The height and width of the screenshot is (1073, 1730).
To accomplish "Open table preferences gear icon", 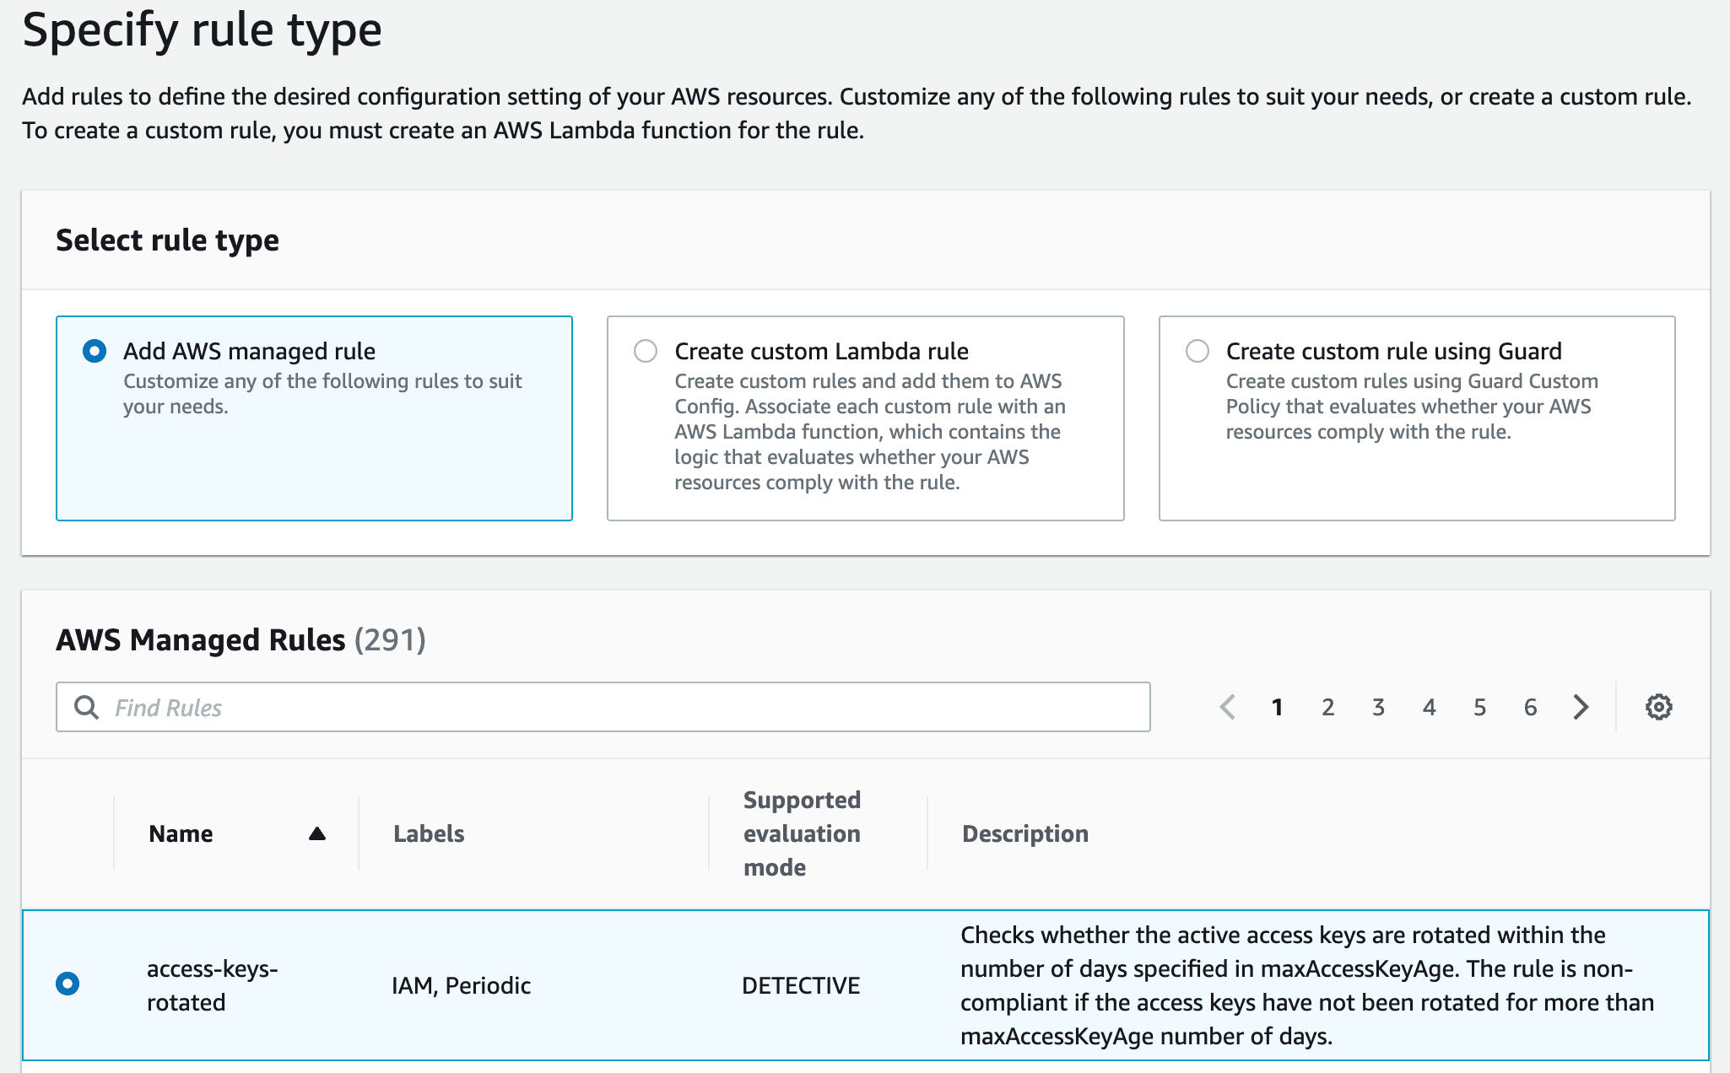I will tap(1658, 707).
